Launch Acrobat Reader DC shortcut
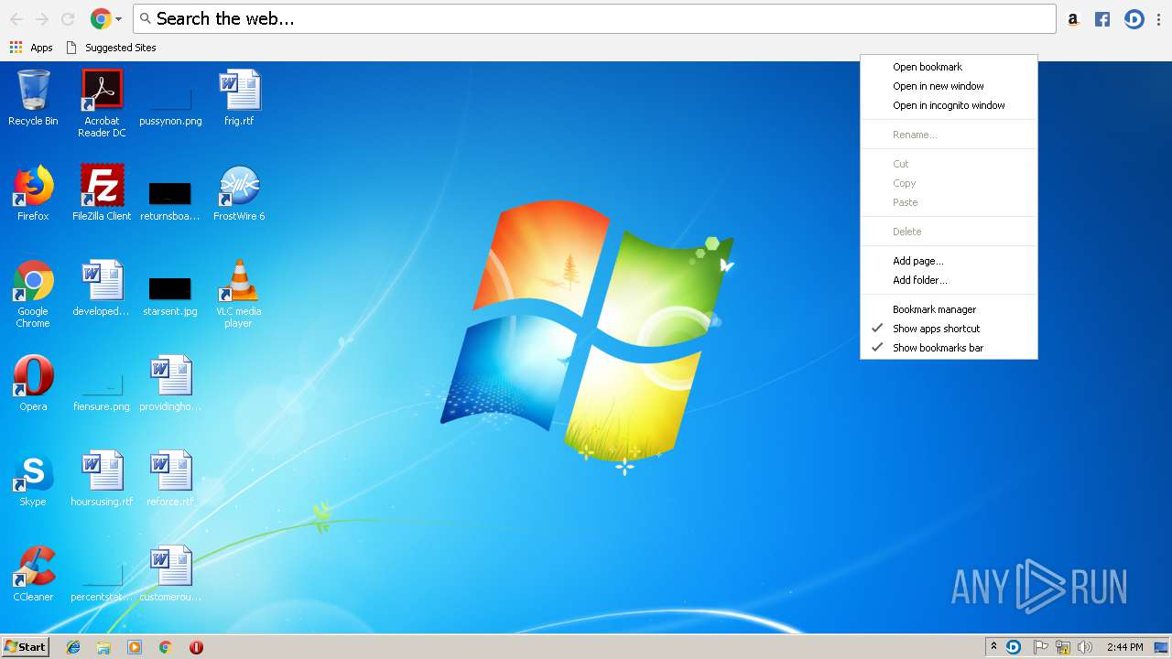The height and width of the screenshot is (659, 1172). click(102, 103)
